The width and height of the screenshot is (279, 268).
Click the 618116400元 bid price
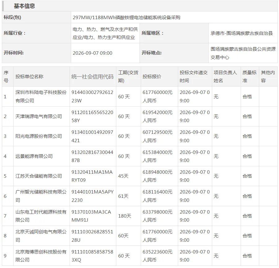(x=157, y=196)
